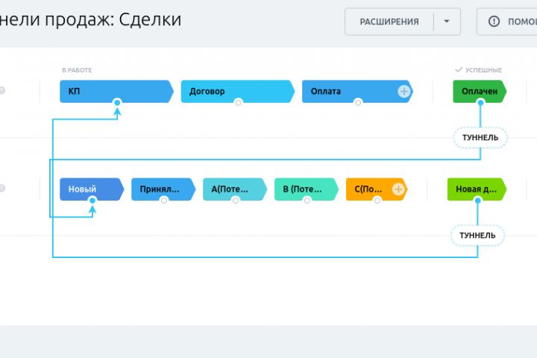
Task: Click the connector dot under КП
Action: point(117,102)
